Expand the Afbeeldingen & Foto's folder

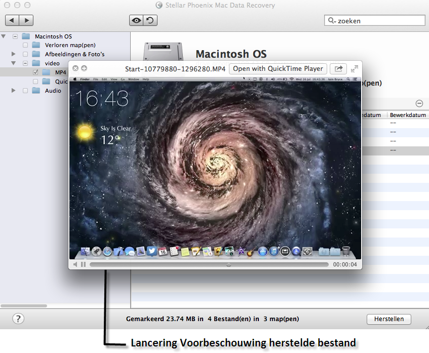click(13, 54)
